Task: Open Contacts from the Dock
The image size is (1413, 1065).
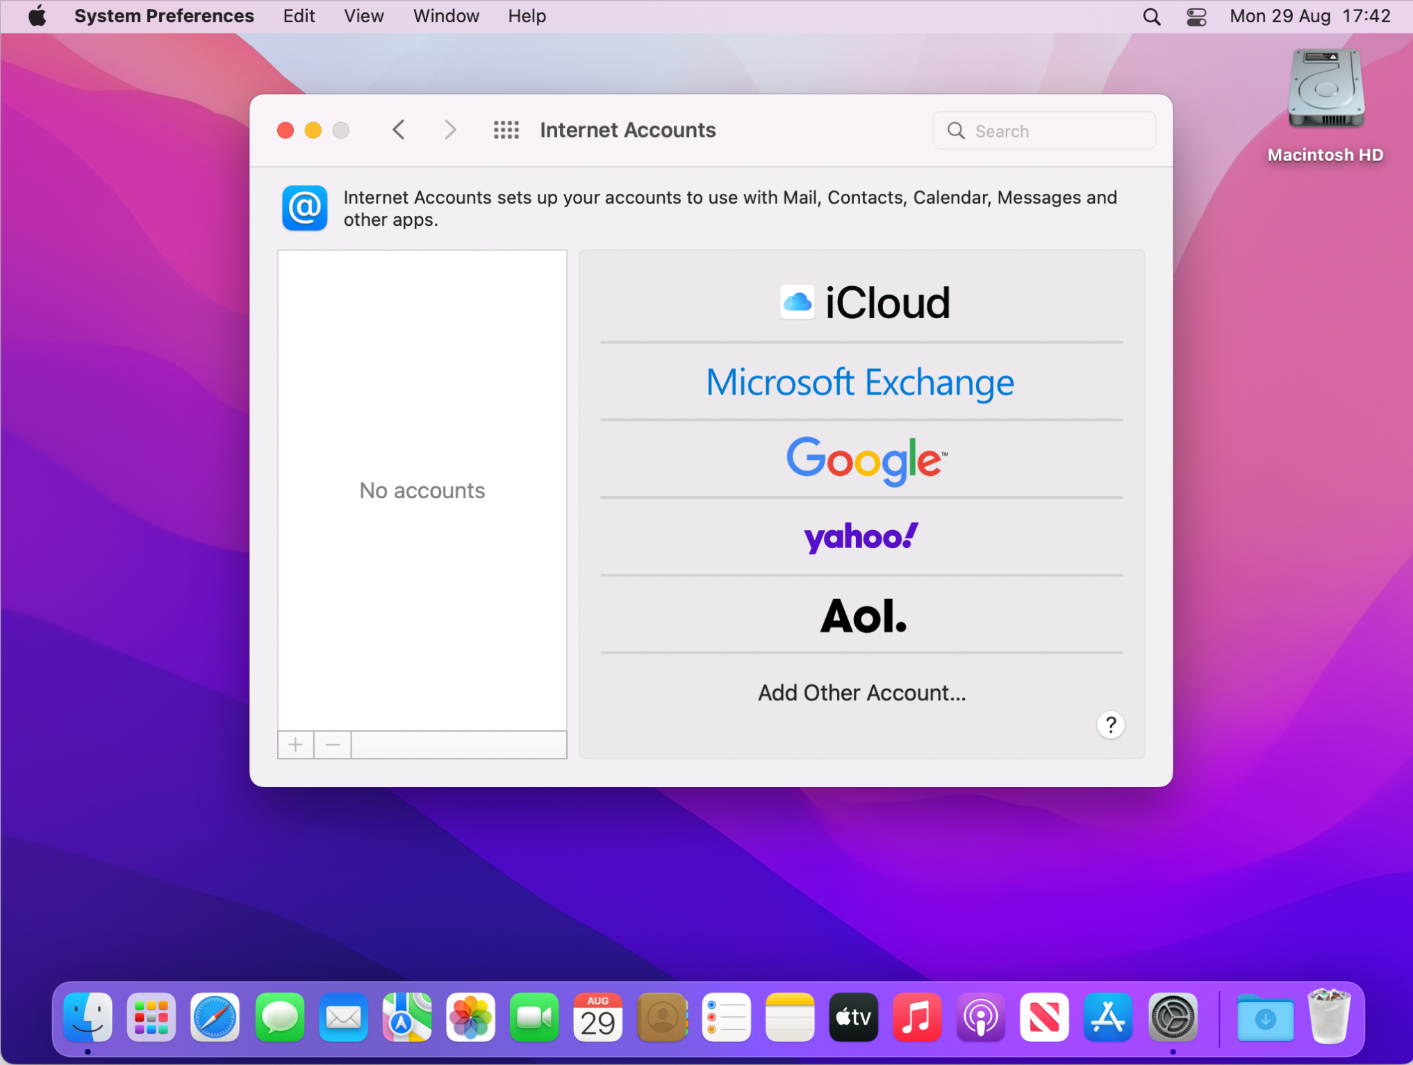Action: coord(662,1018)
